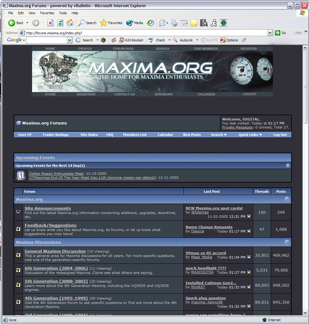The width and height of the screenshot is (309, 324).
Task: Go to last post in Site Announcements arrow
Action: point(249,217)
